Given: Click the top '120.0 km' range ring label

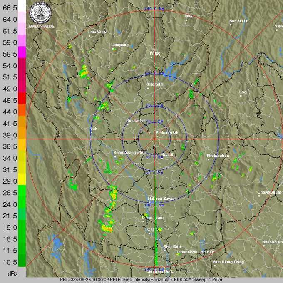Looking at the screenshot, I should [x=154, y=73].
